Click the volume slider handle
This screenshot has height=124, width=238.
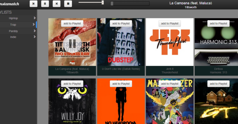point(103,2)
